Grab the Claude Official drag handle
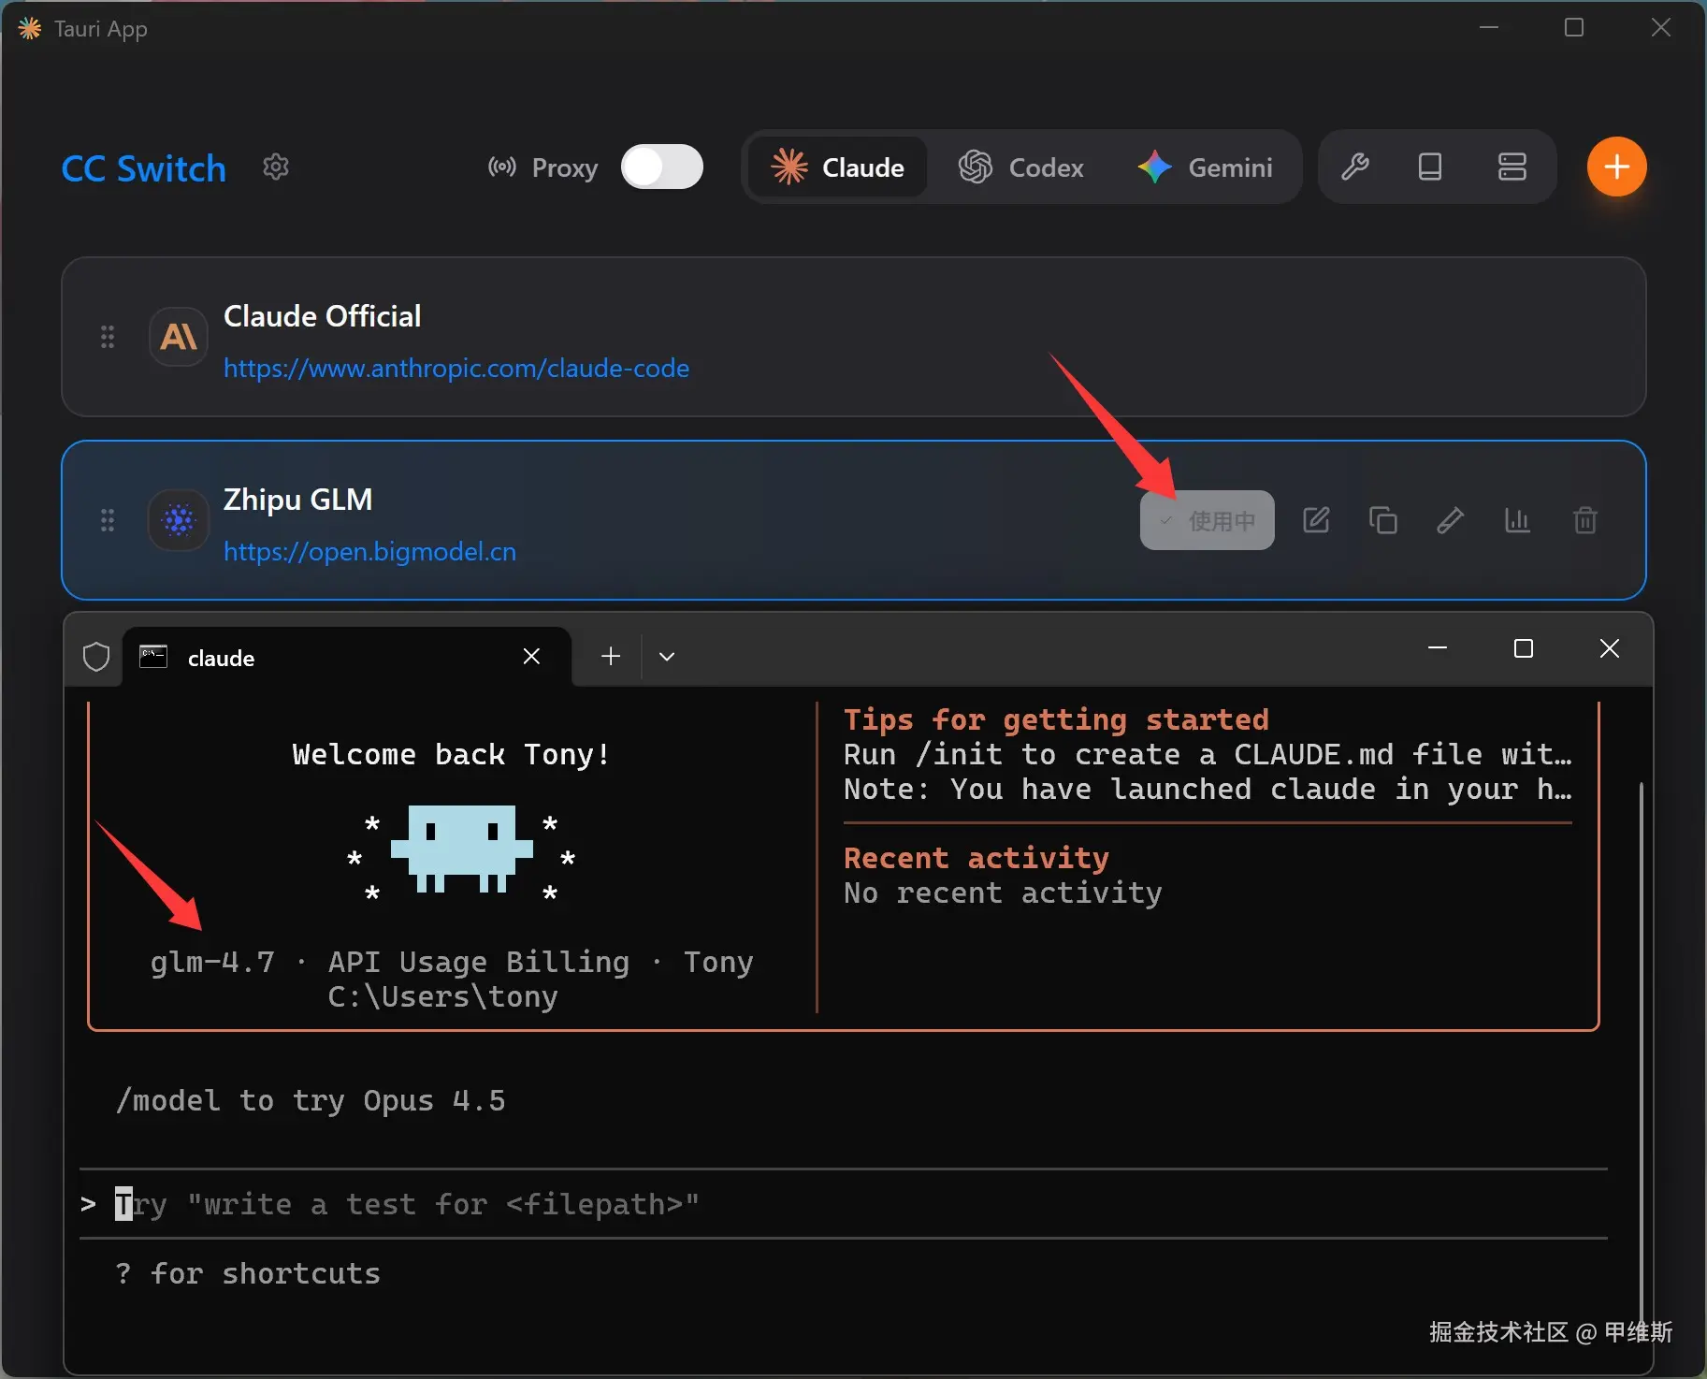The width and height of the screenshot is (1707, 1379). click(108, 337)
